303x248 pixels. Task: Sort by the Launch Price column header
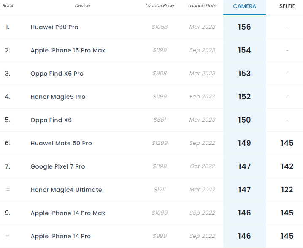point(160,5)
